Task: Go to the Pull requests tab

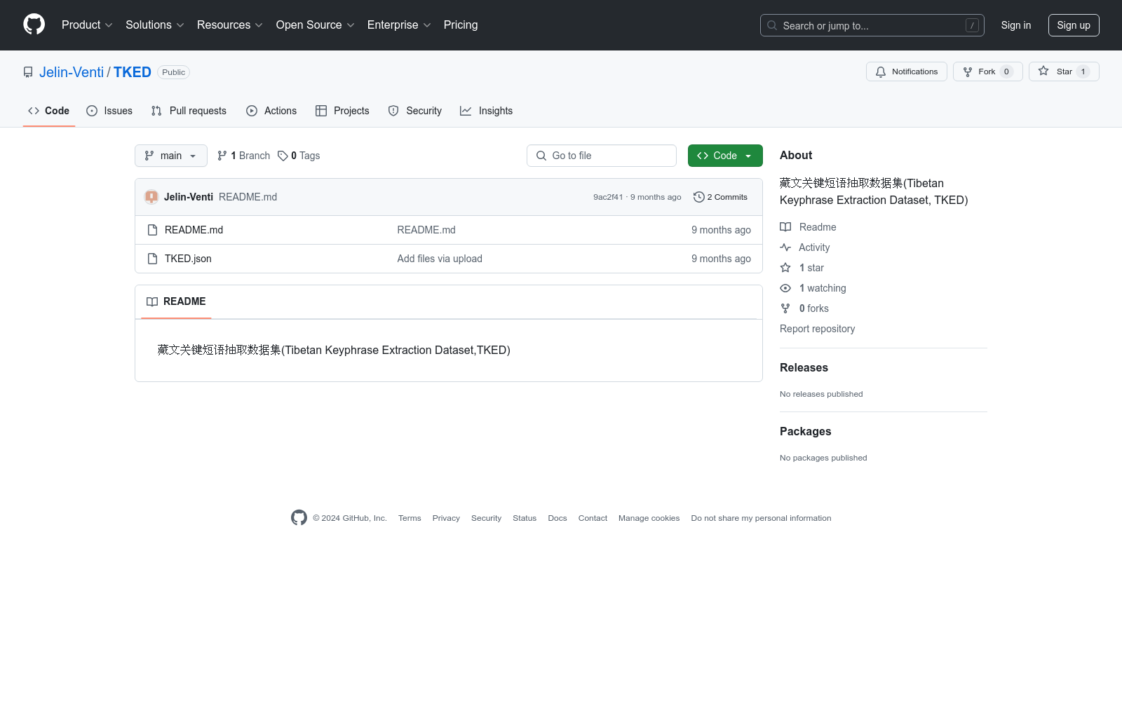Action: click(189, 111)
